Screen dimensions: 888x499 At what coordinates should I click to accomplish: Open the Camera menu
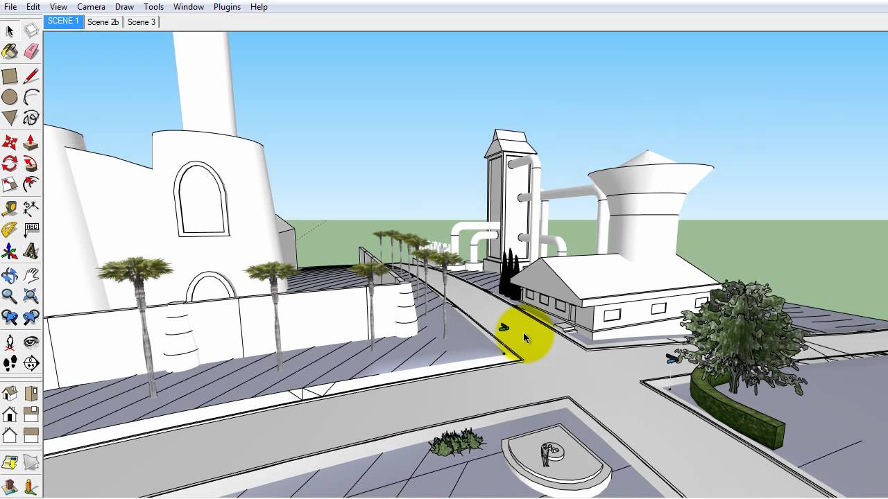[91, 6]
